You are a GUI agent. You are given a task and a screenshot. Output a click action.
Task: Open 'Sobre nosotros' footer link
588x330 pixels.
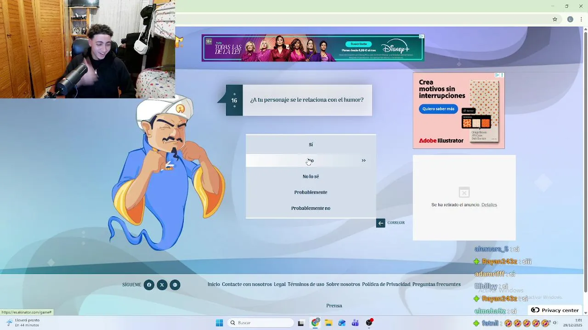343,285
